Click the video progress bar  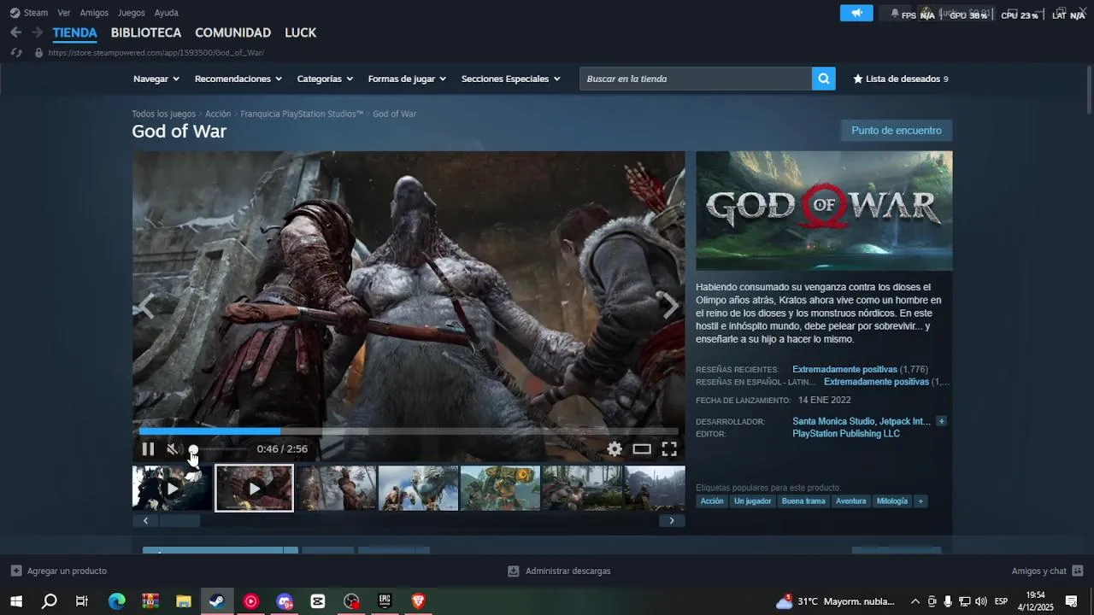pos(409,431)
